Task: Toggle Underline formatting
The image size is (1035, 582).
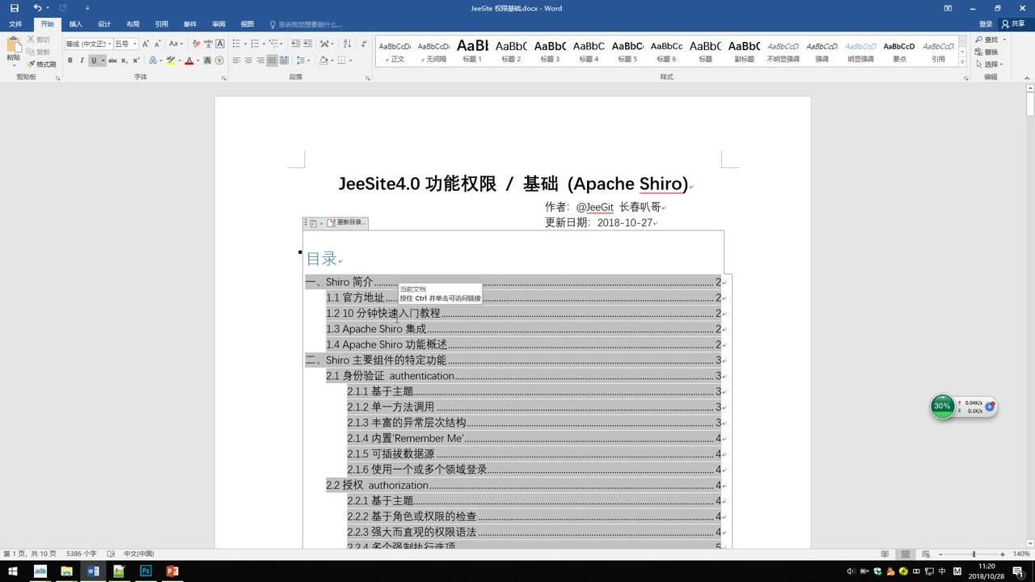Action: [94, 61]
